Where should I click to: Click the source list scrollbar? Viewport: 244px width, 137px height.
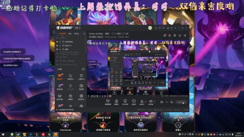(x=86, y=45)
